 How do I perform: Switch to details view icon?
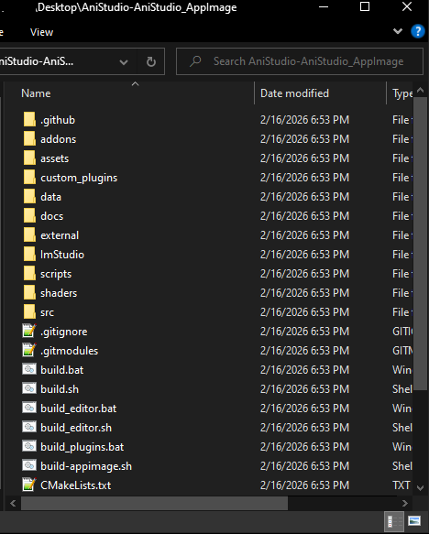[x=394, y=521]
